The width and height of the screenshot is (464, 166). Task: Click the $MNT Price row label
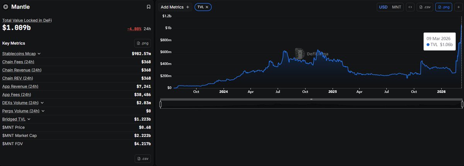pos(13,127)
